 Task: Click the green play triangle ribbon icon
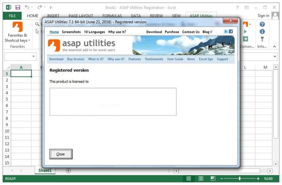click(x=245, y=32)
